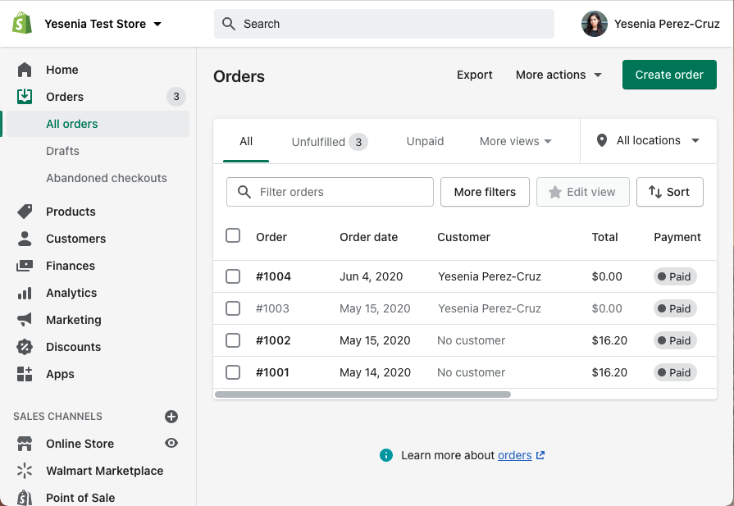Image resolution: width=734 pixels, height=506 pixels.
Task: Click the Analytics bar chart icon
Action: click(x=25, y=293)
